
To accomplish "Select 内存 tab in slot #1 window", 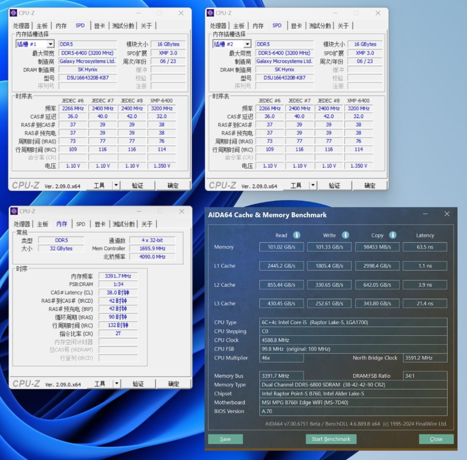I will point(61,26).
